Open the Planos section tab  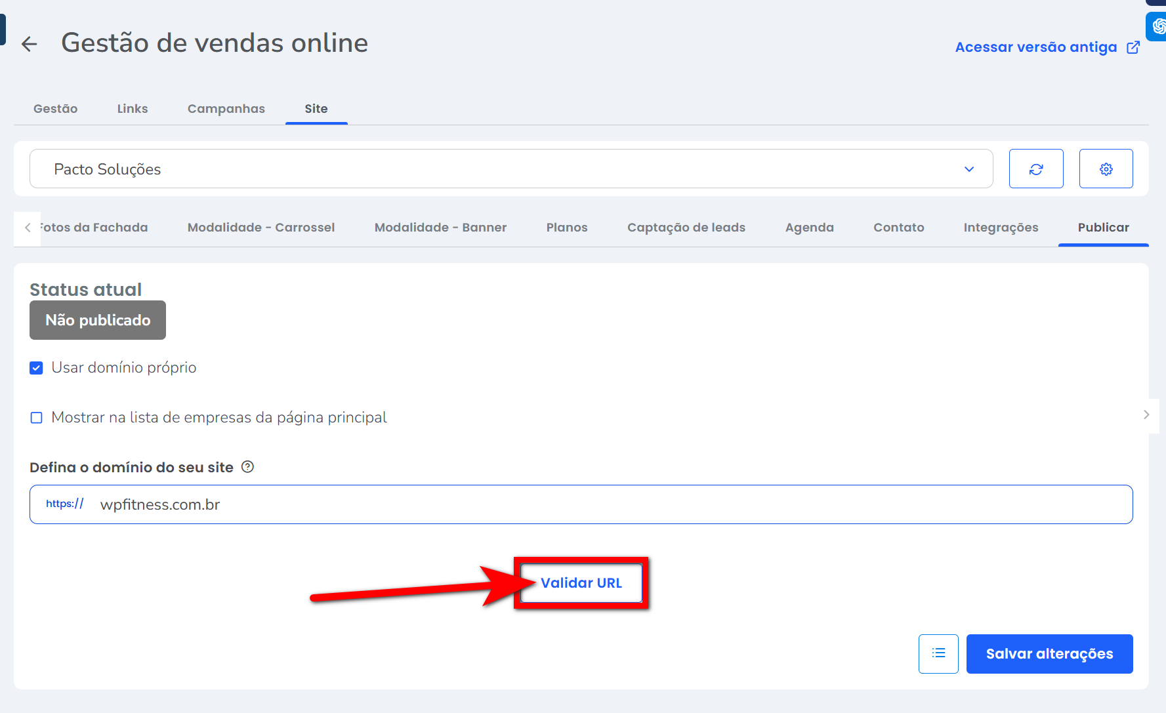pyautogui.click(x=566, y=228)
